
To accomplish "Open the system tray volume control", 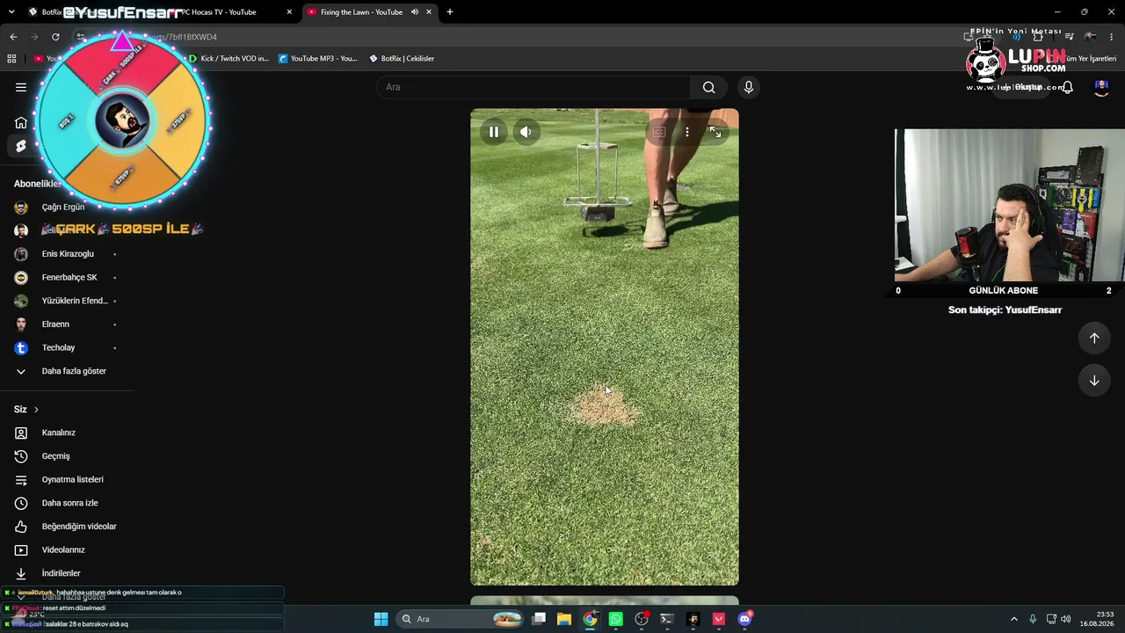I will coord(1067,619).
